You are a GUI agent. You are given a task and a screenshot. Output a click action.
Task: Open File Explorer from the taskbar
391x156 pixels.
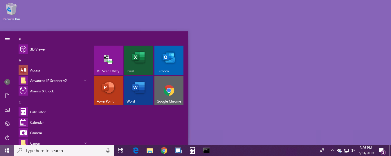[149, 150]
